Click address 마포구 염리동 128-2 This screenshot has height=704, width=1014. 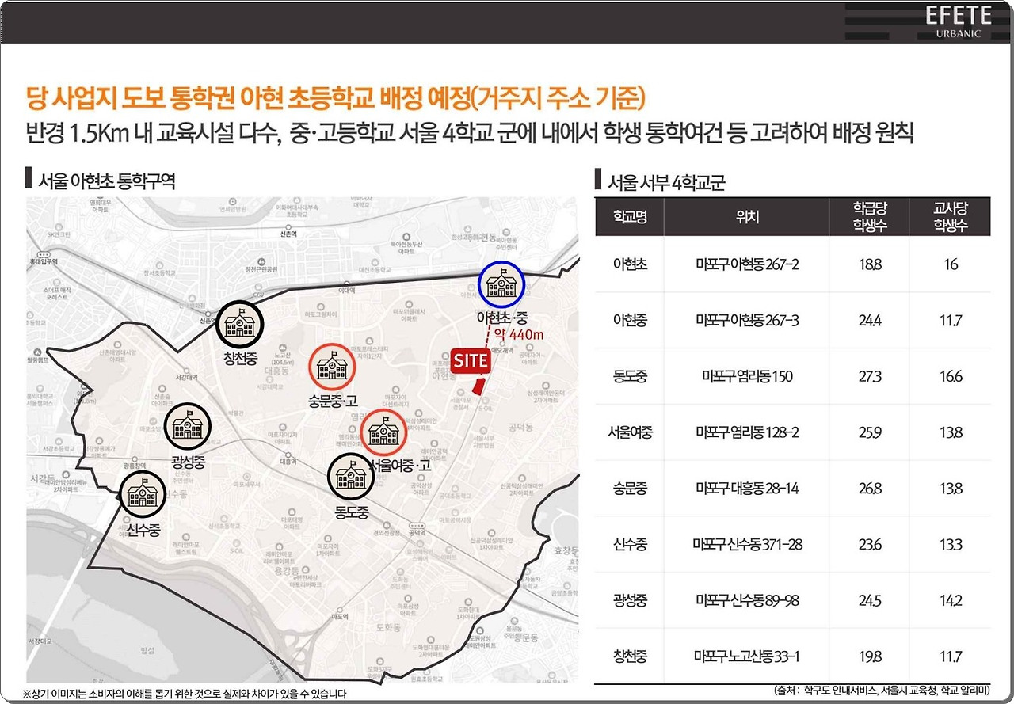[x=747, y=432]
